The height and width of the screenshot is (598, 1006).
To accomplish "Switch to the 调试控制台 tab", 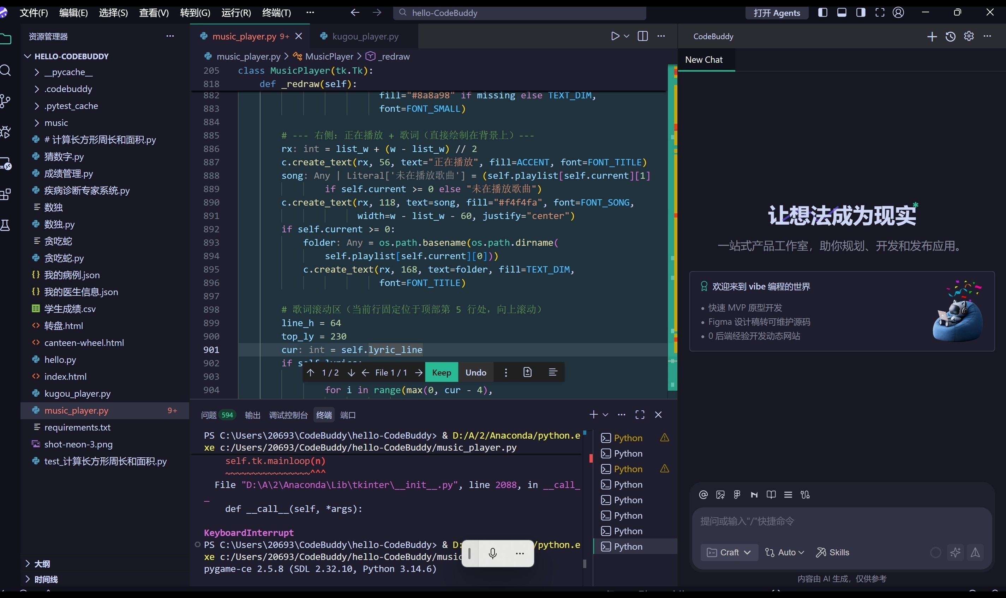I will point(288,415).
